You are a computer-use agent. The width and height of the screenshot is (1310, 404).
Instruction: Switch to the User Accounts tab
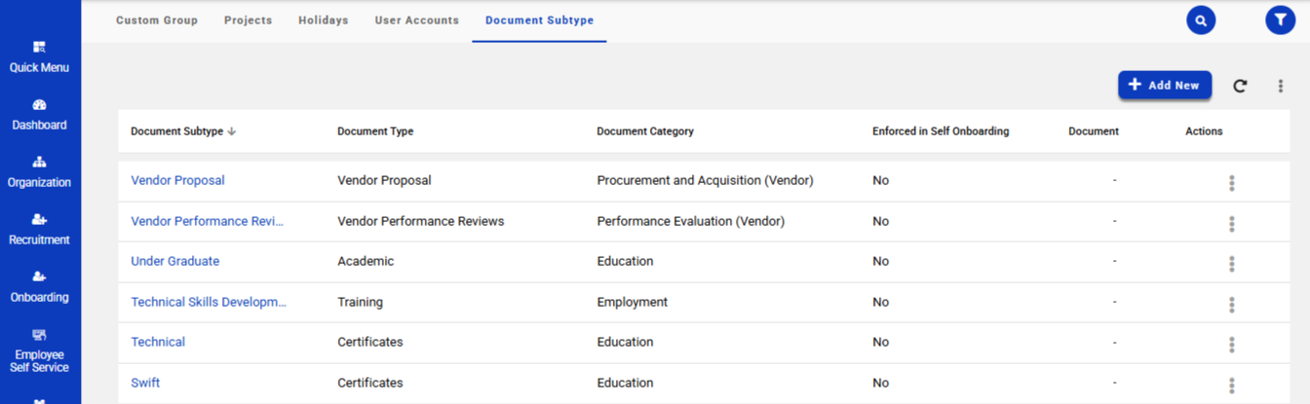(417, 20)
